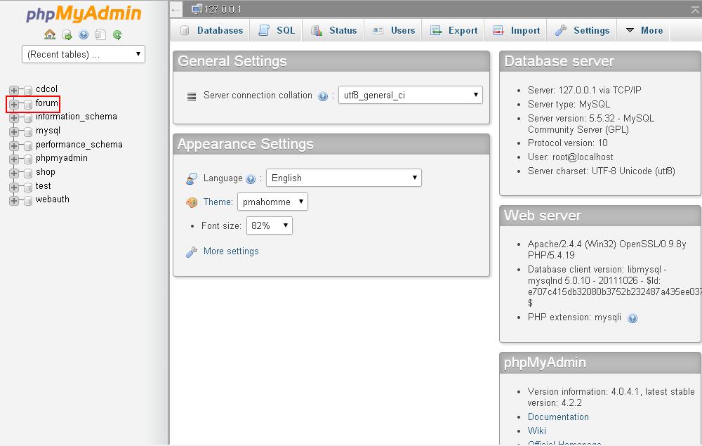Image resolution: width=702 pixels, height=446 pixels.
Task: Click the 'General Settings' panel heading
Action: 232,61
